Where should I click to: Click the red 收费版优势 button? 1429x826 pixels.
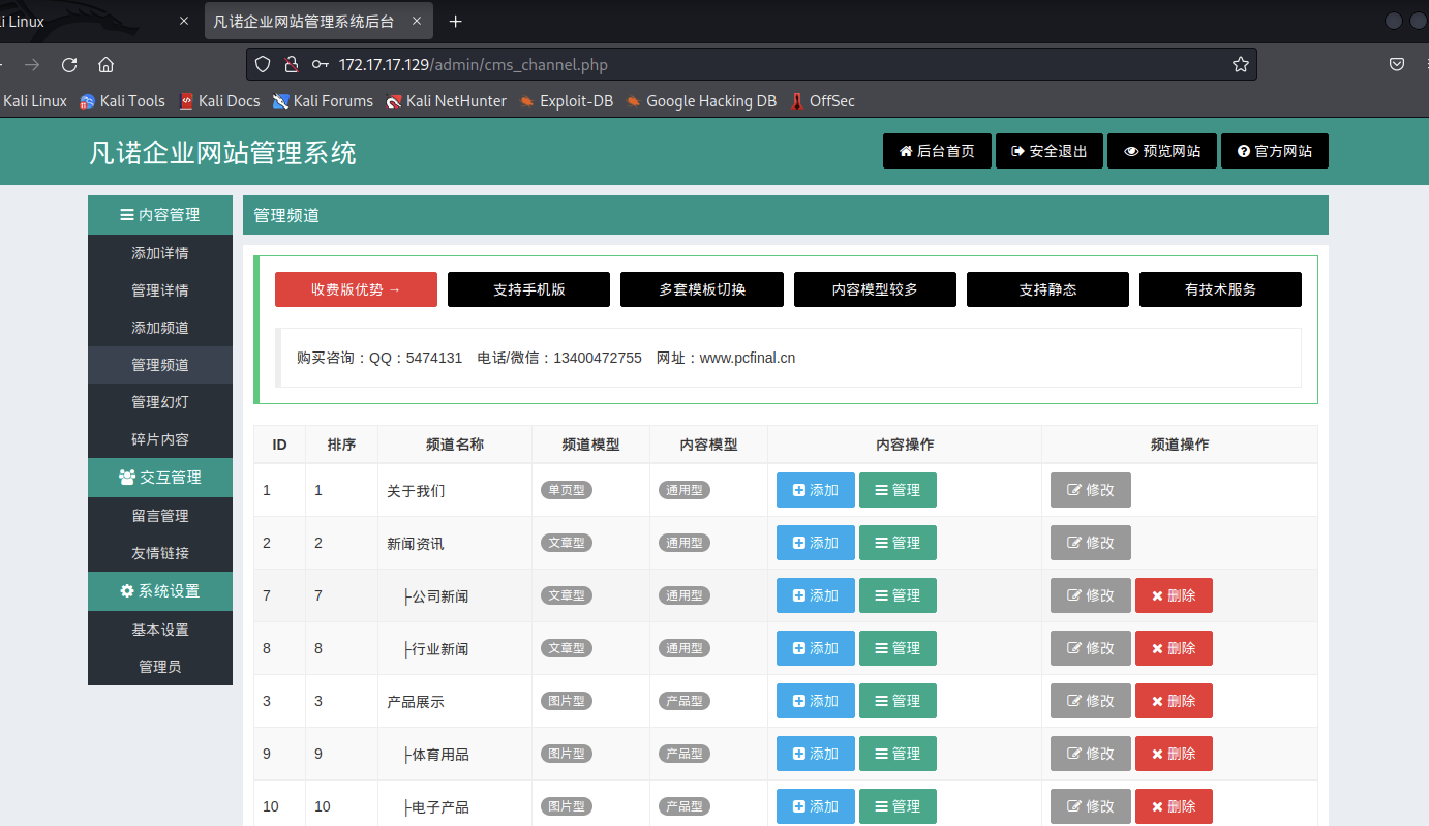pyautogui.click(x=356, y=289)
